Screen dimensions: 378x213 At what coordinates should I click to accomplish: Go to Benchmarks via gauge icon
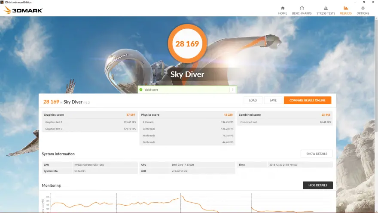tap(302, 8)
